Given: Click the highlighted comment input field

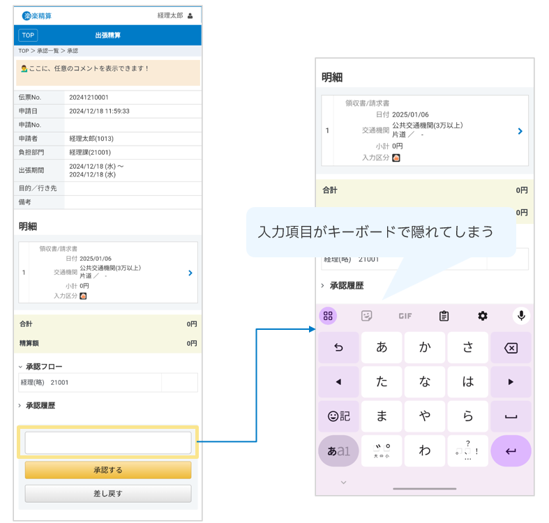Looking at the screenshot, I should click(x=108, y=443).
